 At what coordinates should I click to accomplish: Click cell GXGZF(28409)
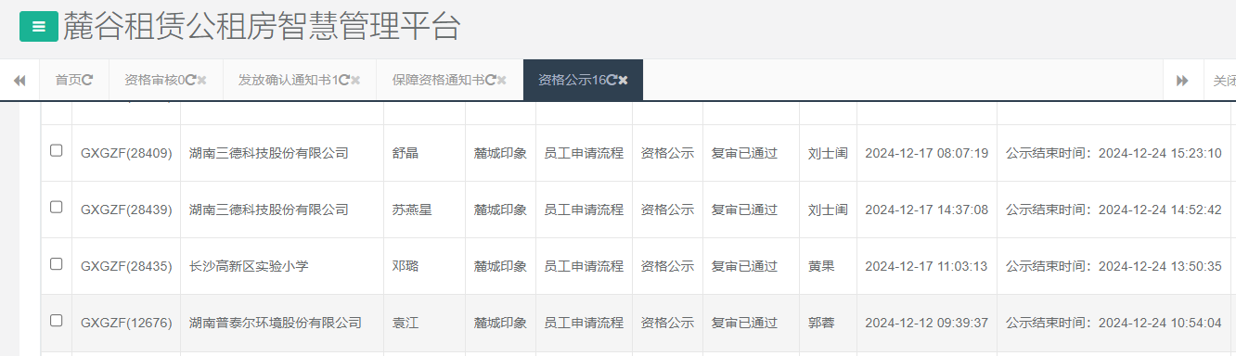coord(126,153)
